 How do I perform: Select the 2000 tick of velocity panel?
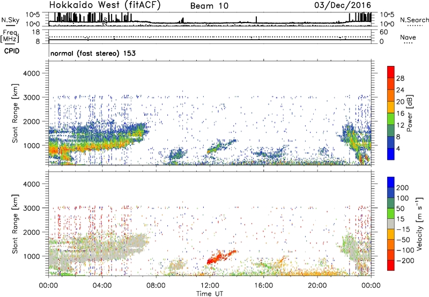(32, 232)
